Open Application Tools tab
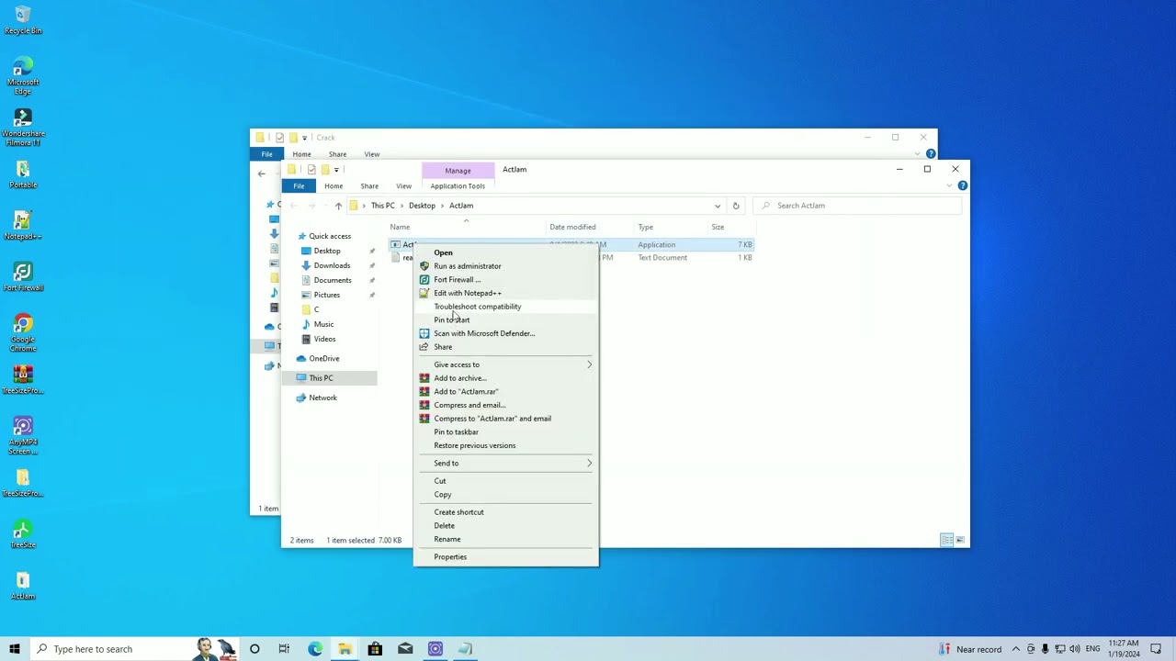 pyautogui.click(x=458, y=185)
